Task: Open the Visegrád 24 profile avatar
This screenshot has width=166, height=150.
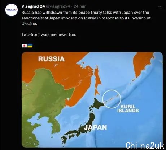Action: tap(12, 10)
